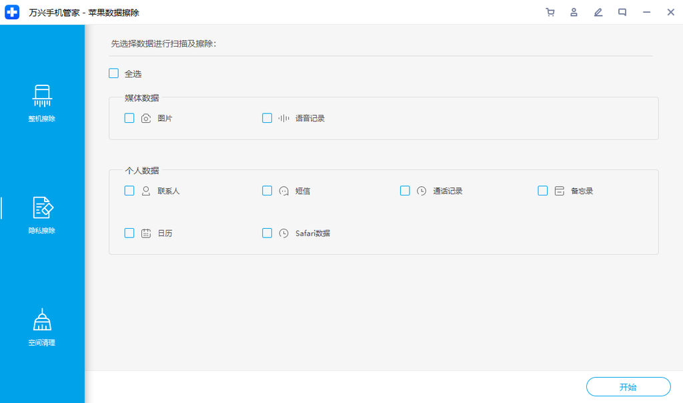Minimize the window
Viewport: 683px width, 403px height.
(x=646, y=12)
